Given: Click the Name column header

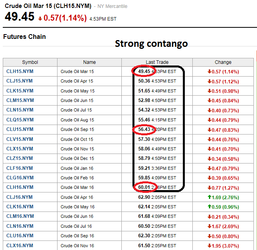Looking at the screenshot, I should 90,62.
